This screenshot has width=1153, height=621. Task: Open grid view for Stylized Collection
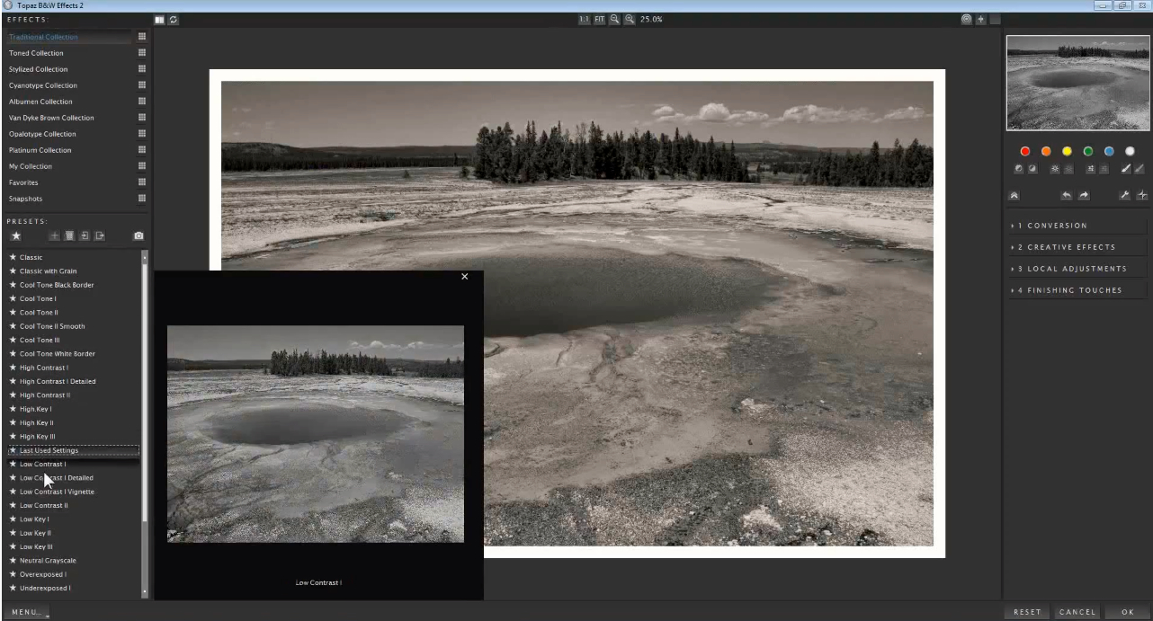point(142,69)
